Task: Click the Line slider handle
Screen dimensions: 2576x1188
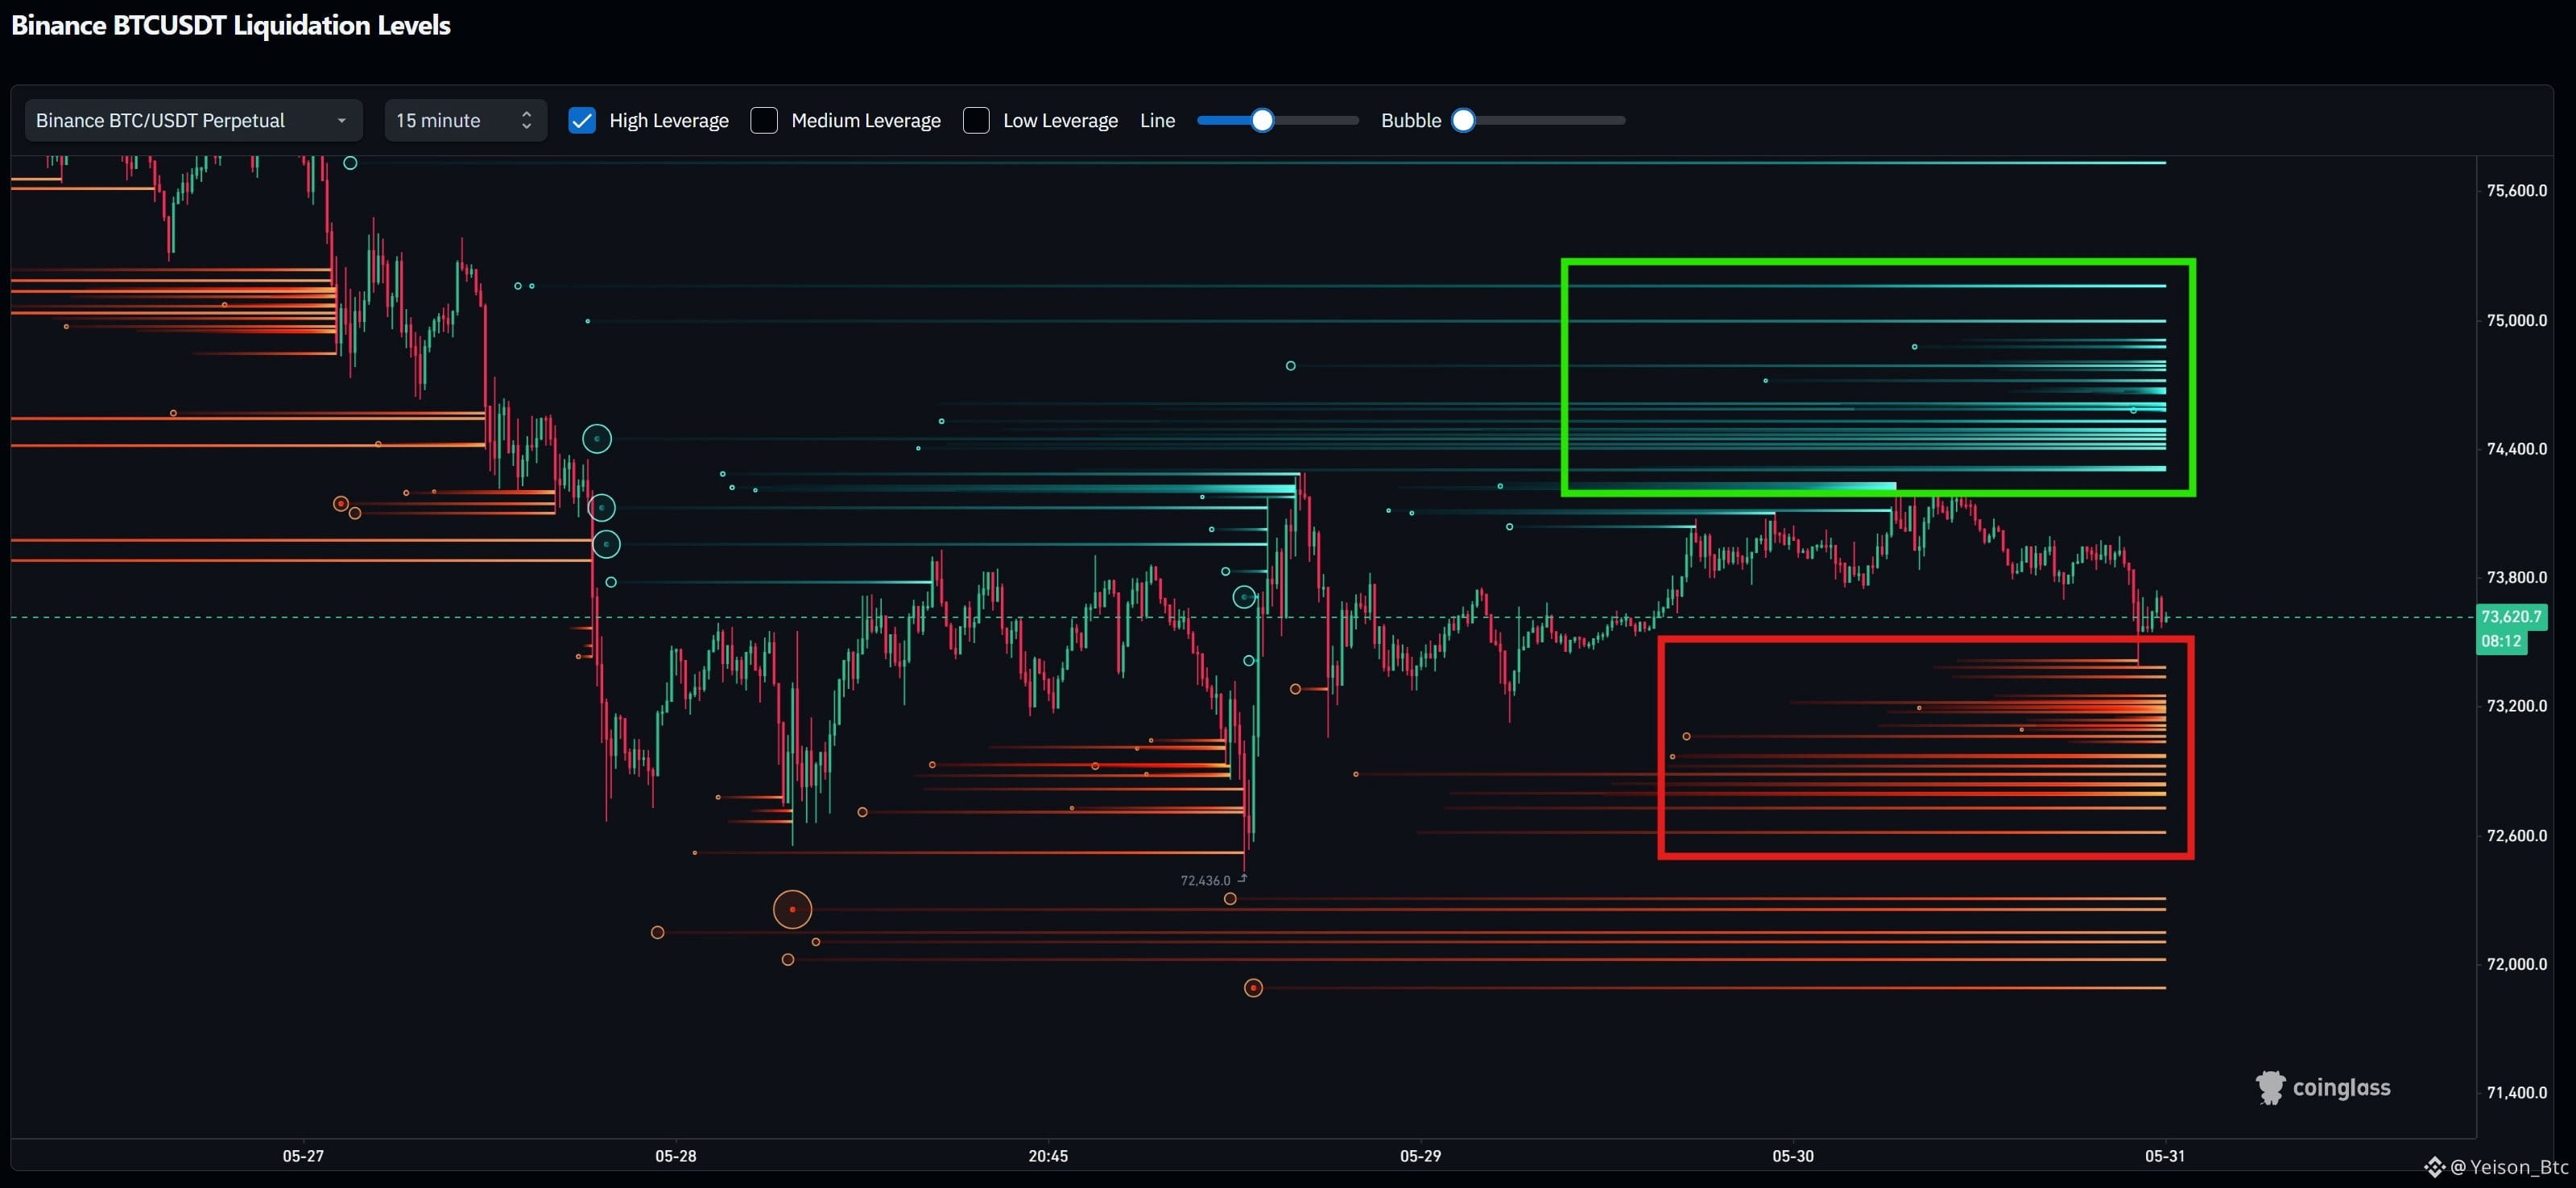Action: click(x=1262, y=121)
